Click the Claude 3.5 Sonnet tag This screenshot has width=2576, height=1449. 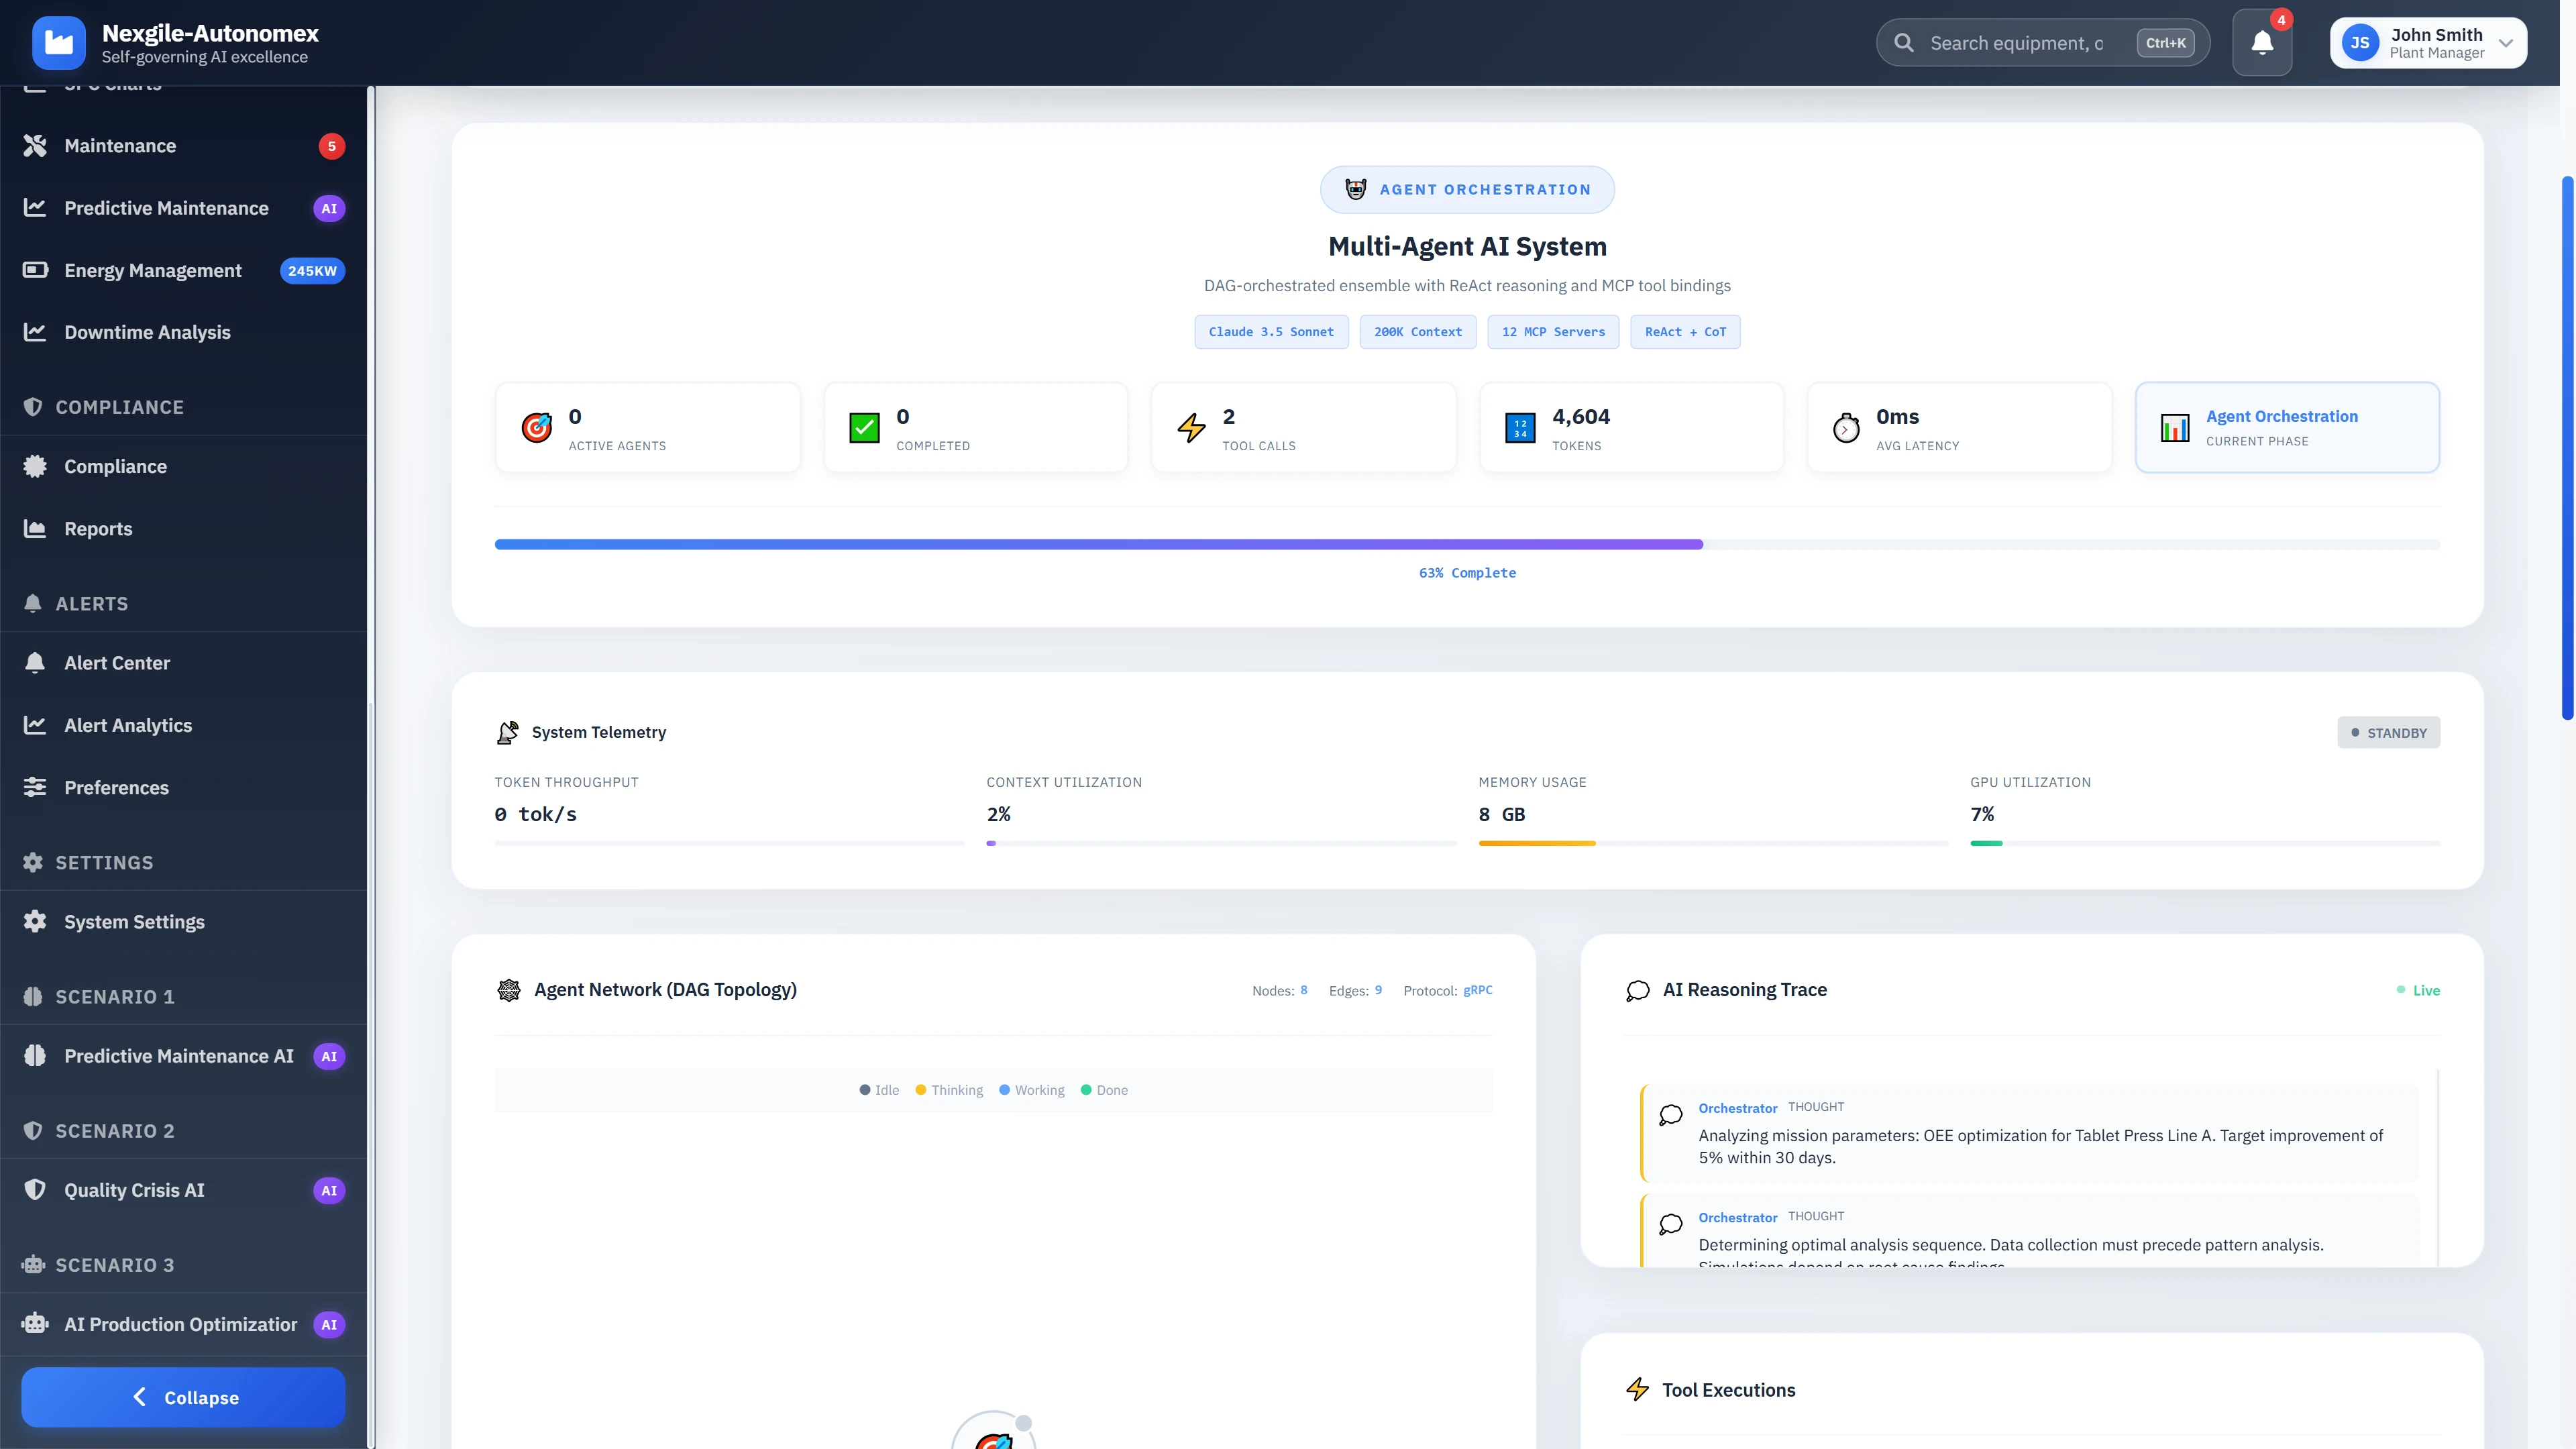pyautogui.click(x=1270, y=332)
